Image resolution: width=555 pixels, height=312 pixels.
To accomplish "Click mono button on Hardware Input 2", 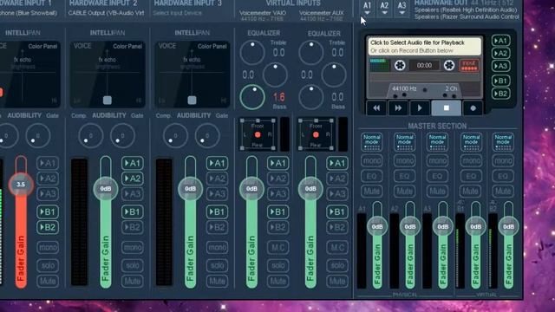I will point(133,247).
